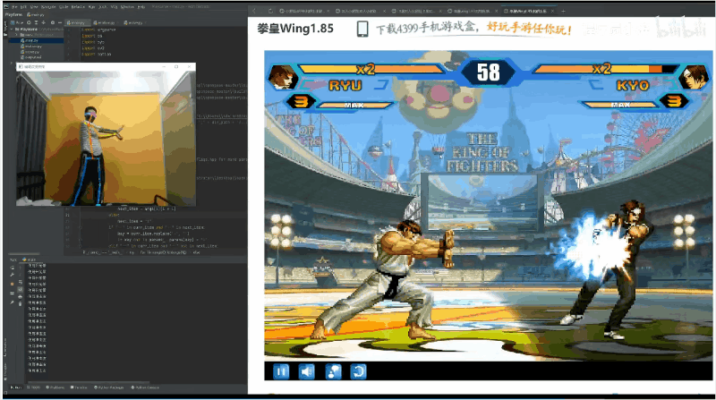
Task: Click the webcam pose detection window feed
Action: tap(106, 139)
